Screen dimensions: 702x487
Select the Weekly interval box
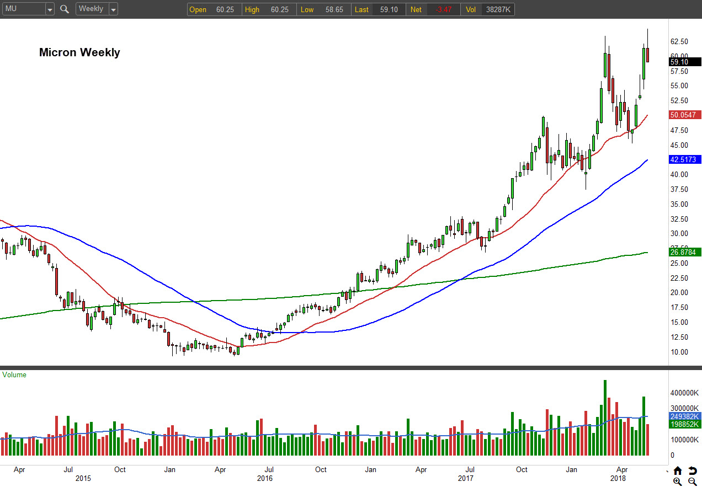(92, 9)
